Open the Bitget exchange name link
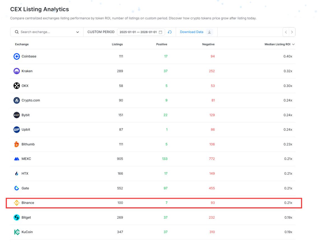This screenshot has height=243, width=336. point(27,217)
